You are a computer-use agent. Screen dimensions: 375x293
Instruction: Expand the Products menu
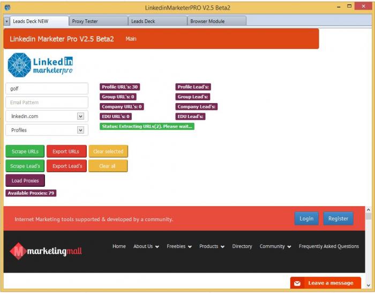click(212, 246)
